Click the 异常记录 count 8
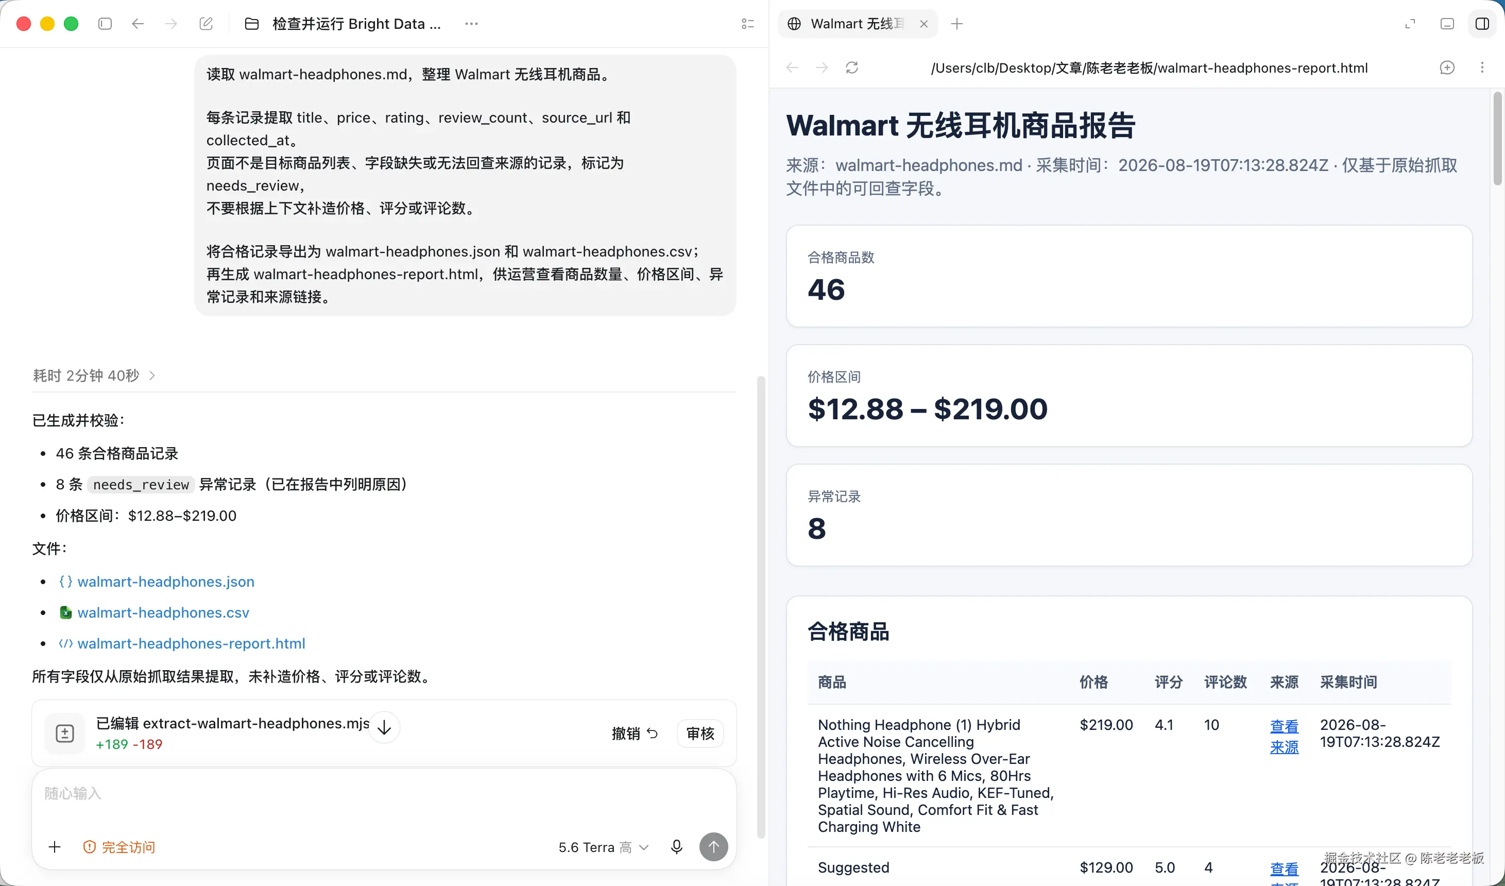 pos(817,529)
